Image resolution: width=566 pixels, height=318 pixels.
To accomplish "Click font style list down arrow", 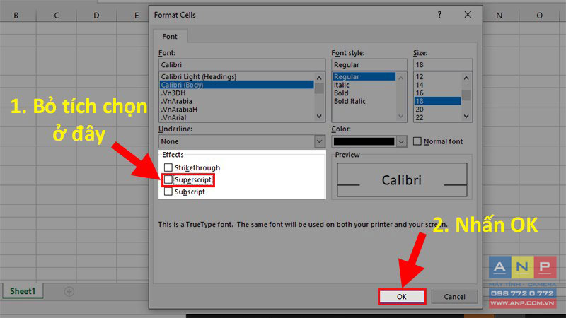I will 400,116.
